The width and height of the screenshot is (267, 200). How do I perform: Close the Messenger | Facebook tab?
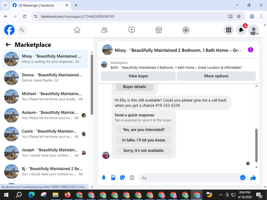[67, 5]
